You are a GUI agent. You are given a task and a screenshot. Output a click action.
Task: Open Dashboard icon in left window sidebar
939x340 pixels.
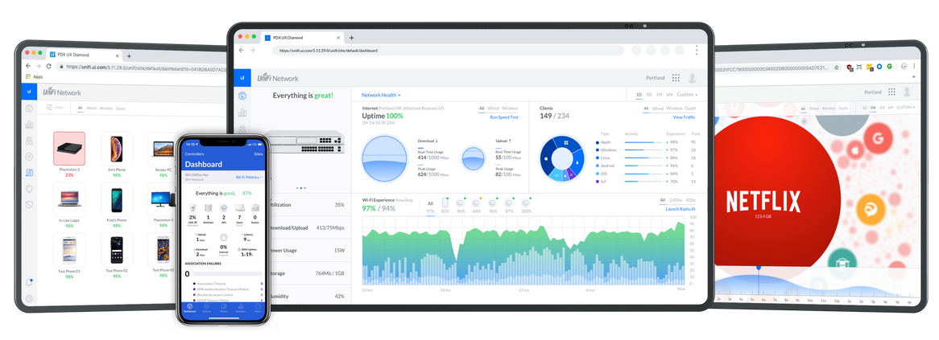pos(29,109)
